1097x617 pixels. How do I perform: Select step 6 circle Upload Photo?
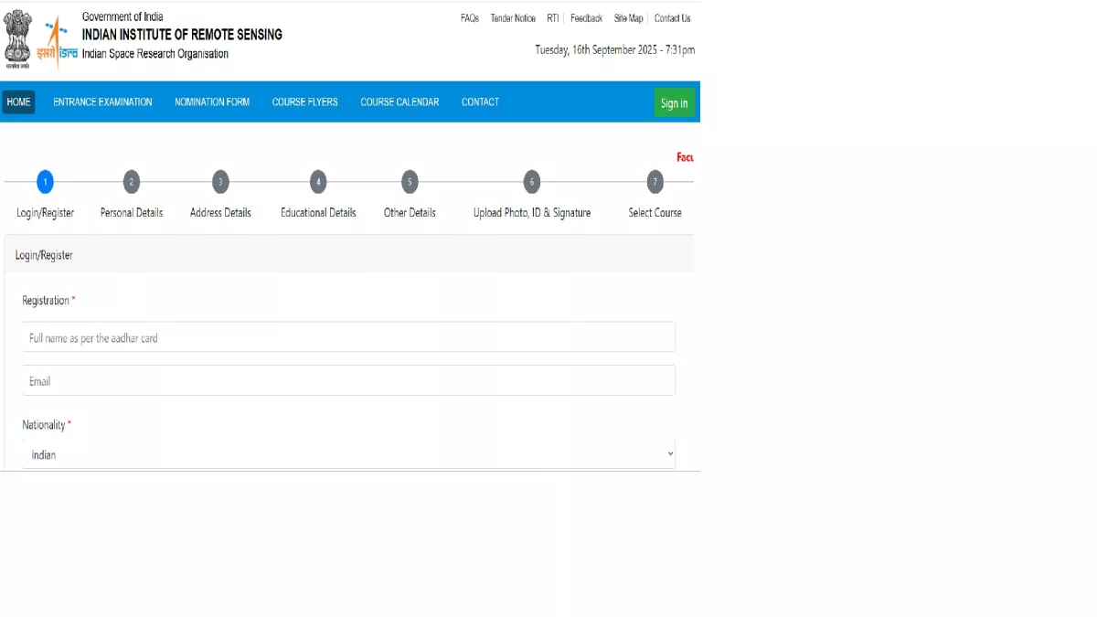click(x=532, y=182)
